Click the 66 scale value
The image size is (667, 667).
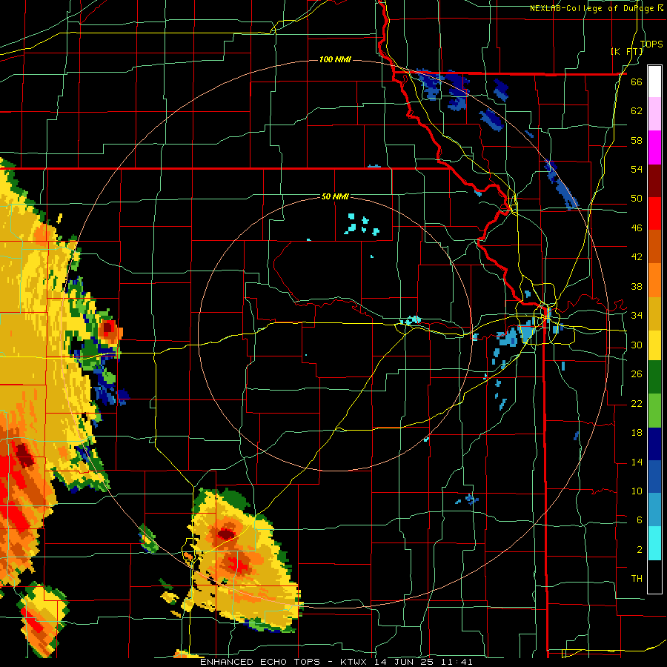(x=637, y=82)
